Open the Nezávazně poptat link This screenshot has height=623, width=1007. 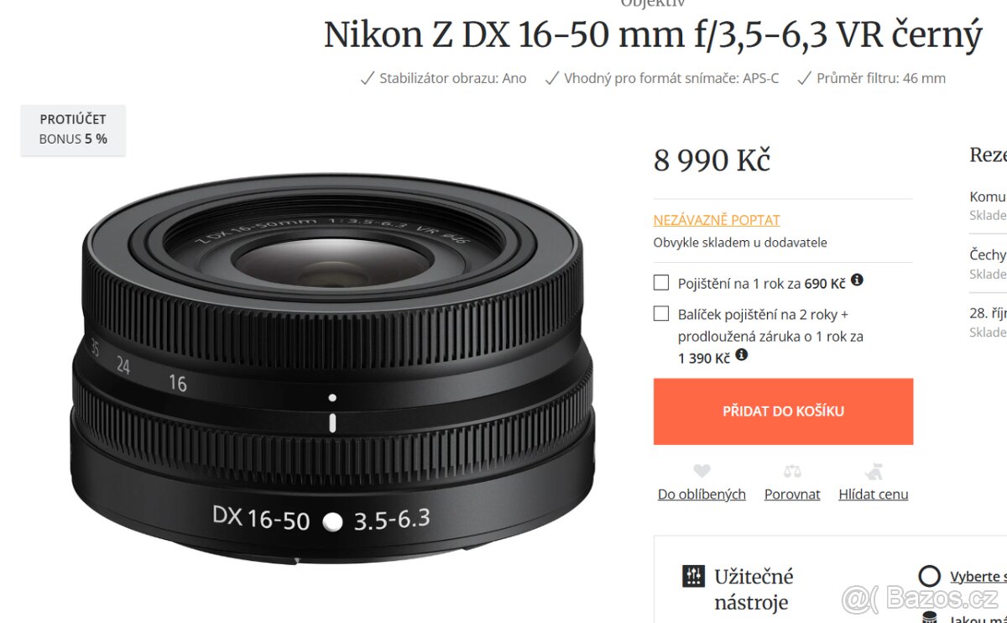717,220
